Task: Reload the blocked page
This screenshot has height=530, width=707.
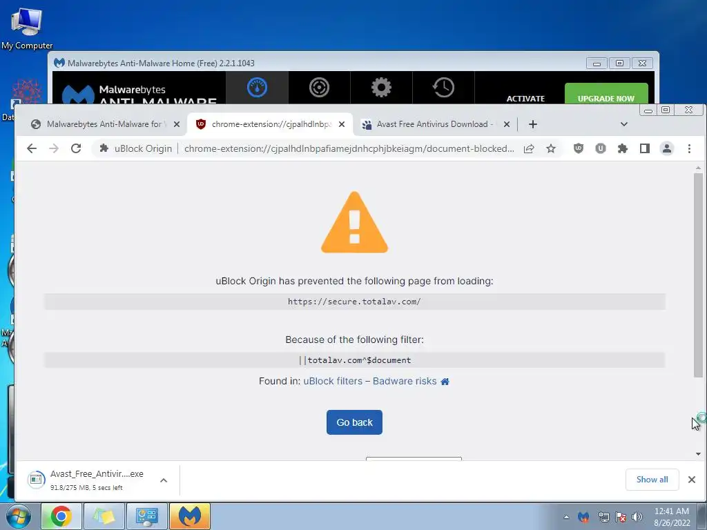Action: [x=76, y=148]
